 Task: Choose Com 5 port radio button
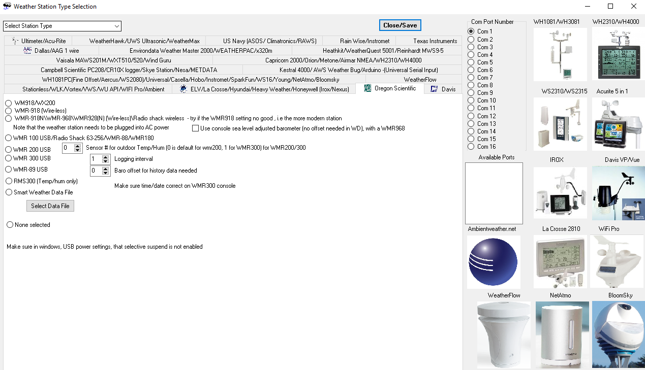pos(471,62)
